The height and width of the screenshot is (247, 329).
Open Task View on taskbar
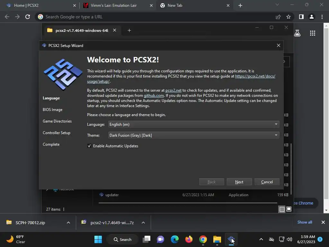coord(147,239)
